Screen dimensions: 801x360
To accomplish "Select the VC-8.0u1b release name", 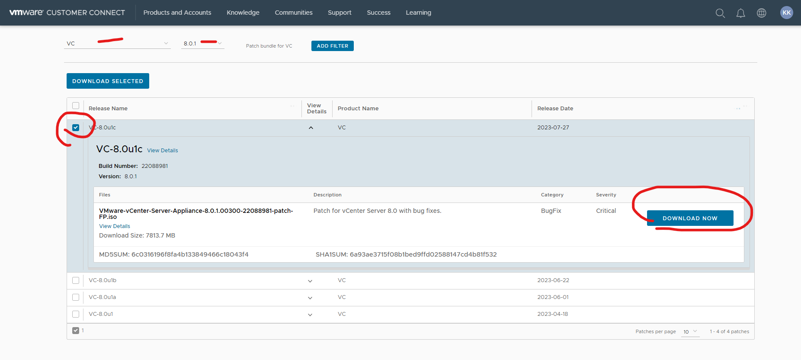I will tap(103, 280).
